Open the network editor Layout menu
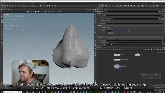Screen dimensions: 165x93 [x=111, y=50]
